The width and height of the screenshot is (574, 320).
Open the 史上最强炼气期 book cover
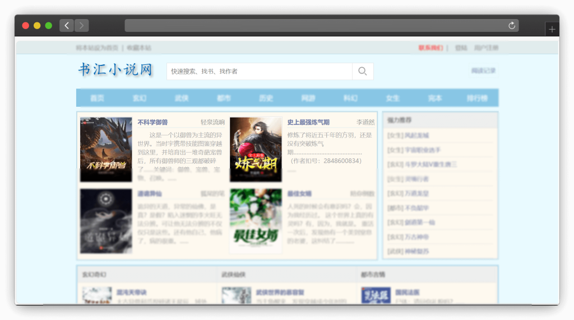(256, 149)
